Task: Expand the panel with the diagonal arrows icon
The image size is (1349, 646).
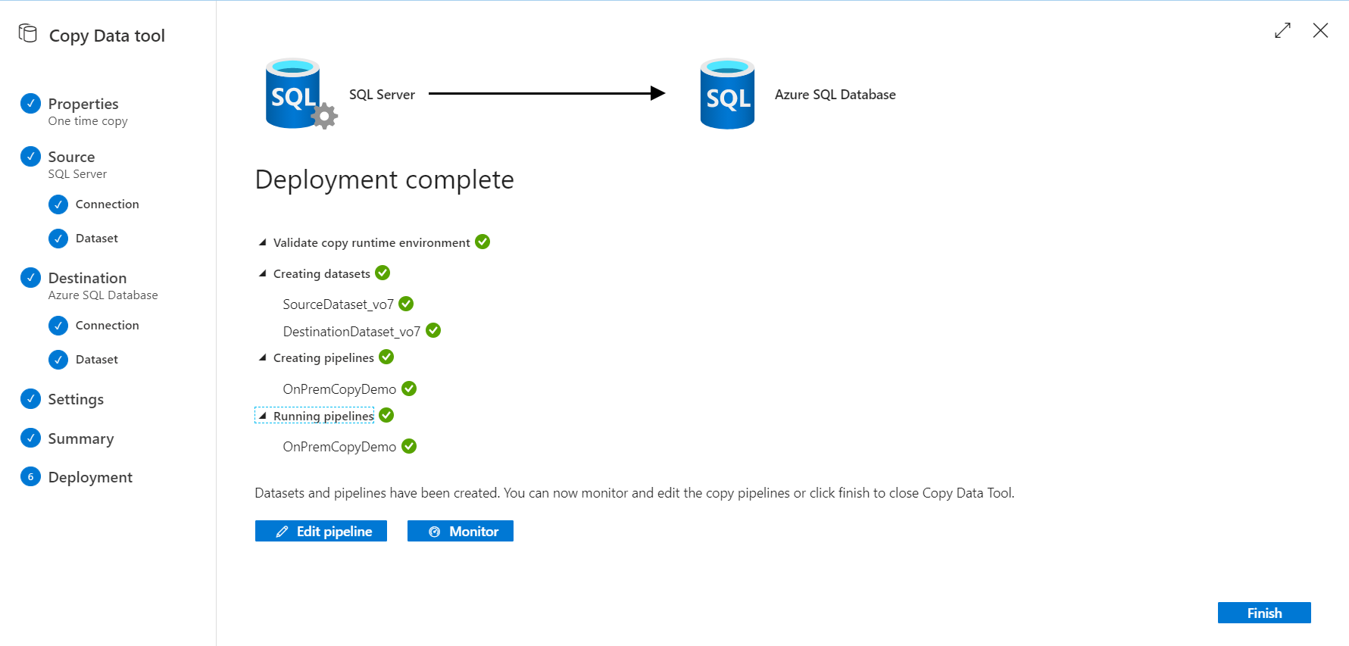Action: point(1282,30)
